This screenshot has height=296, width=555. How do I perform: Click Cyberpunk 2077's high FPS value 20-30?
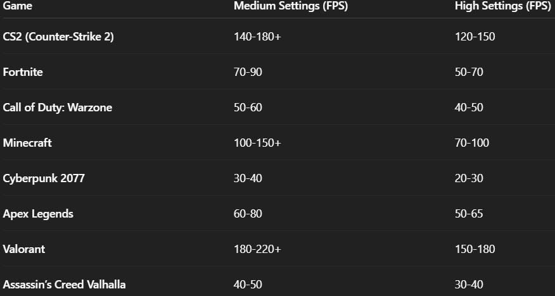(x=469, y=178)
